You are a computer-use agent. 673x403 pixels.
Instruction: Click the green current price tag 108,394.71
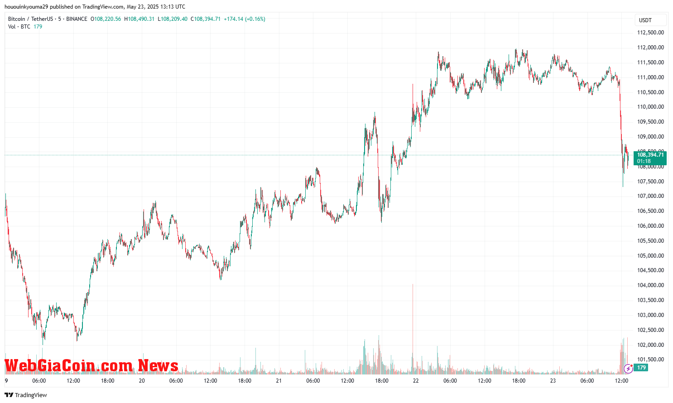pos(650,155)
